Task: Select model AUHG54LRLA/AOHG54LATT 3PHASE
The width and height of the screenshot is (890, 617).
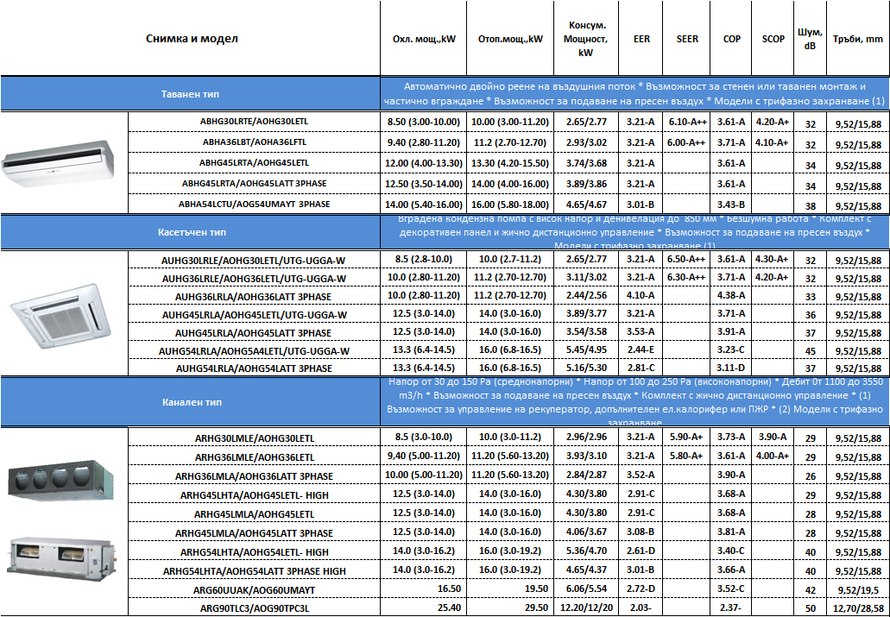Action: point(255,369)
